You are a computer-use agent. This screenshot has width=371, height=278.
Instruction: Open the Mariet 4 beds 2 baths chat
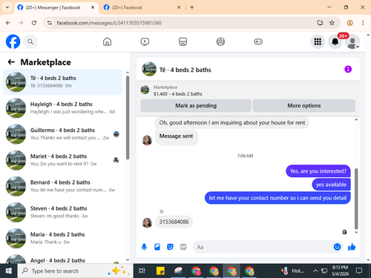coord(62,160)
